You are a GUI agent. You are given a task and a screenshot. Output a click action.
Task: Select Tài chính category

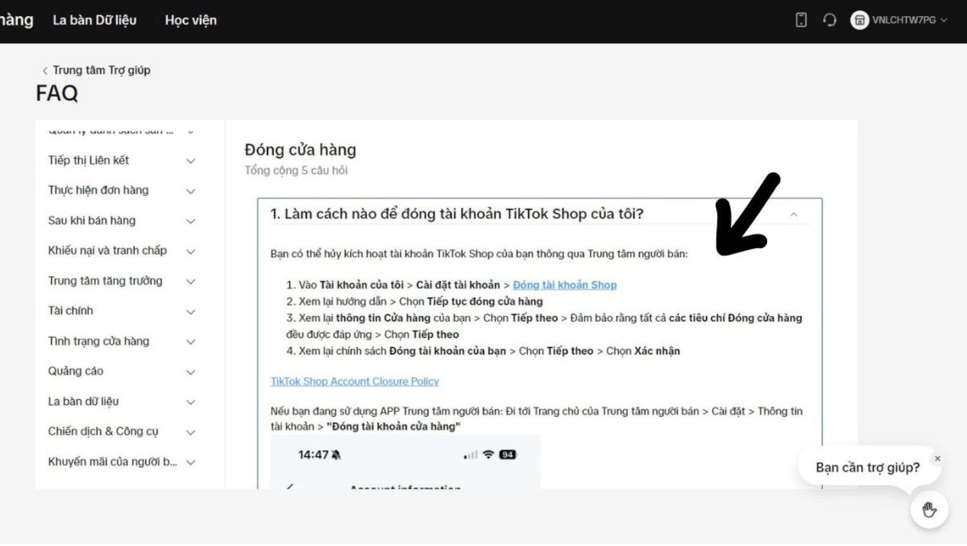[70, 311]
